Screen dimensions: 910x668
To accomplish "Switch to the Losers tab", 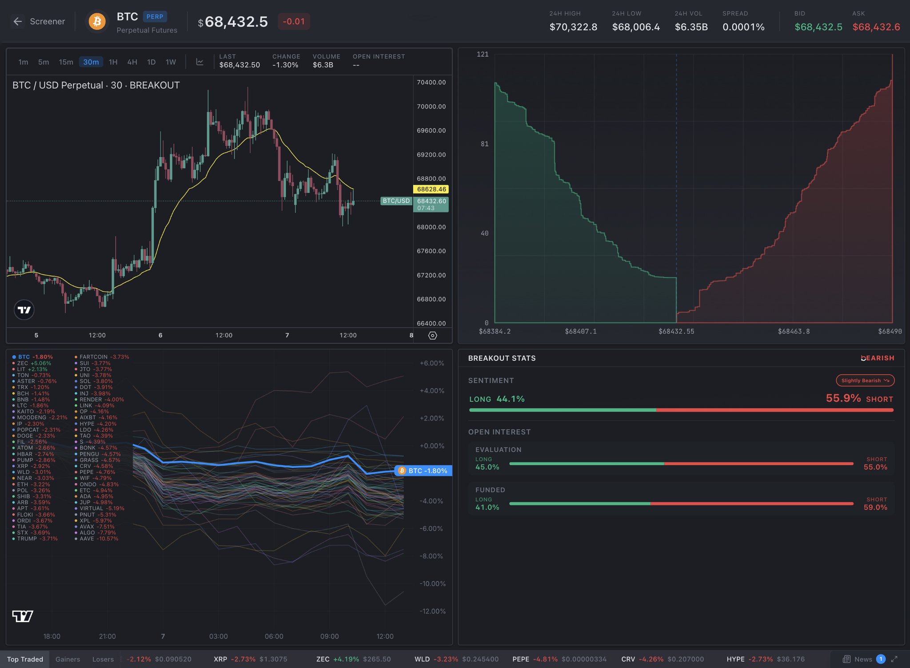I will 103,659.
